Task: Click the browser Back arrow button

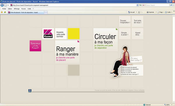Action: point(2,5)
